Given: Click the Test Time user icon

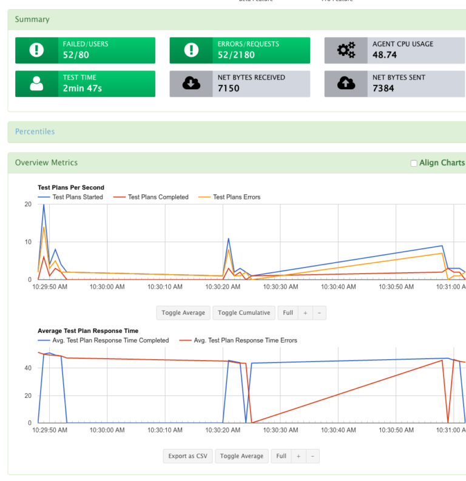Looking at the screenshot, I should [x=36, y=84].
